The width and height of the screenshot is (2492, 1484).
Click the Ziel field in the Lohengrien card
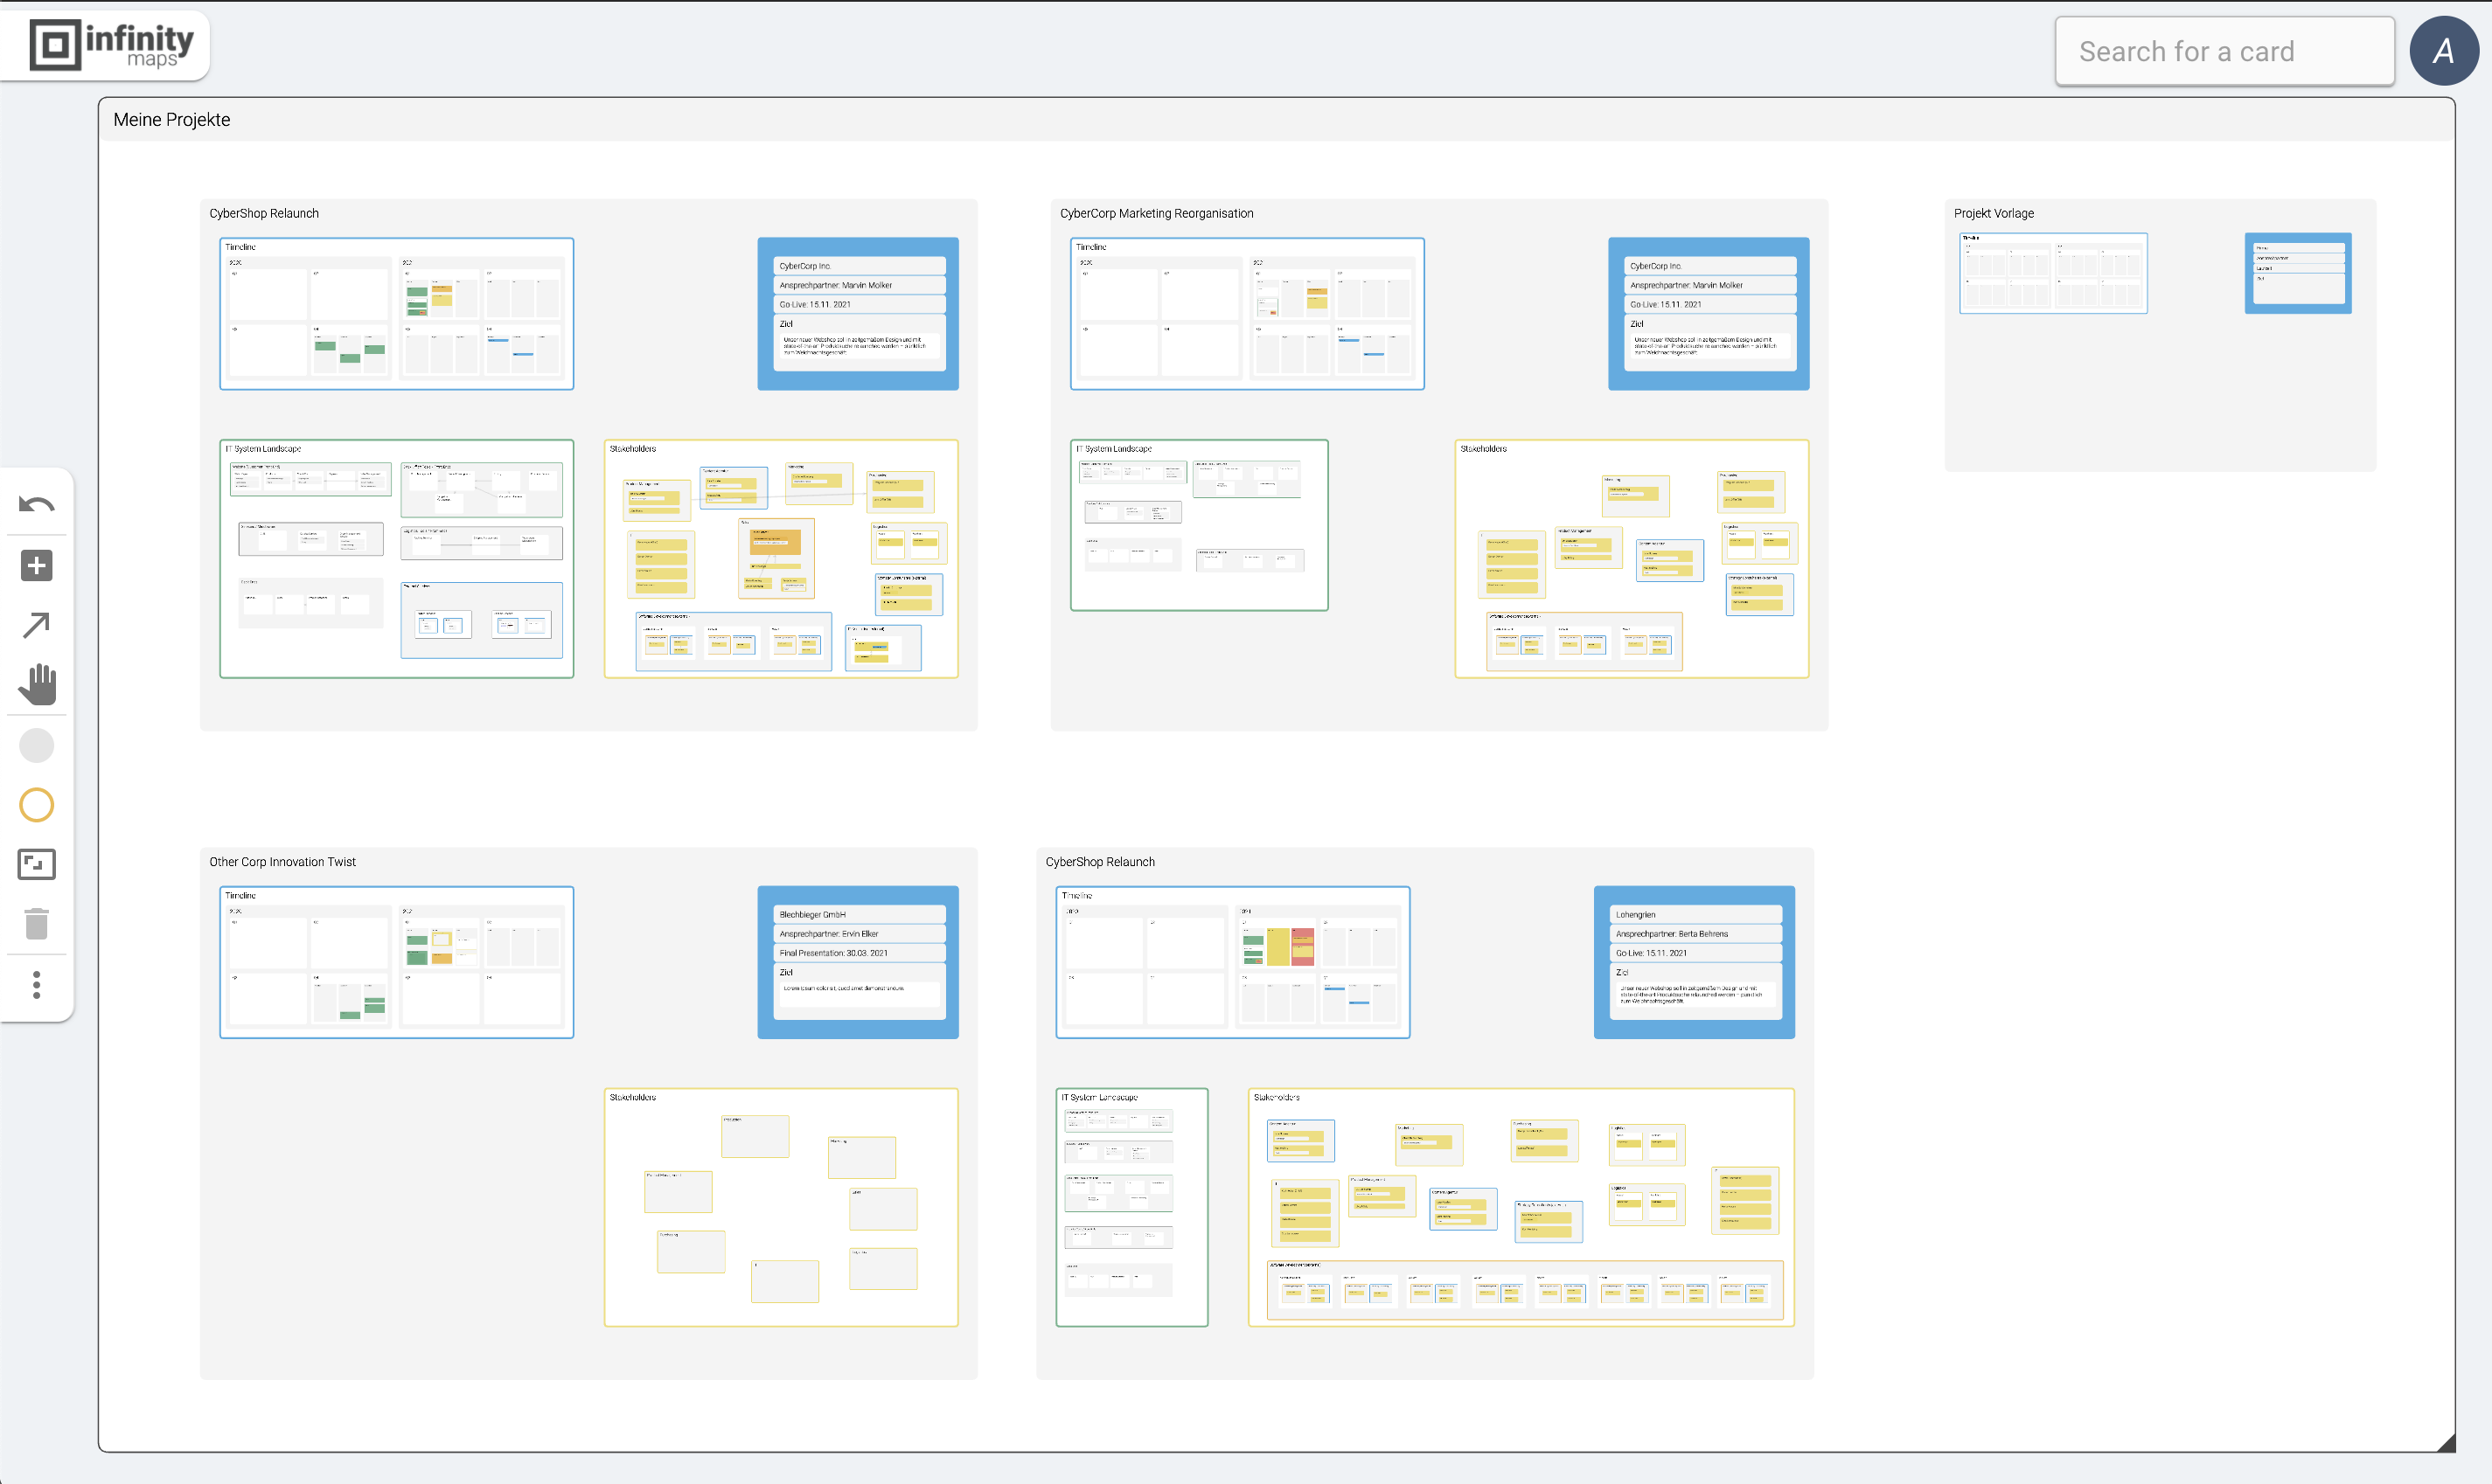coord(1695,991)
